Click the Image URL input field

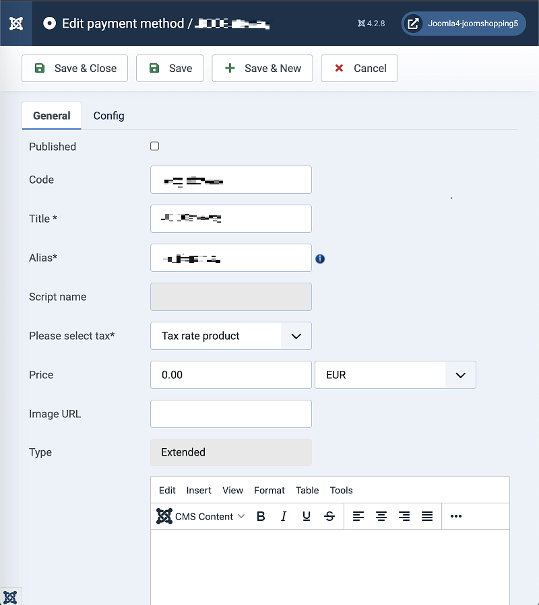[230, 414]
